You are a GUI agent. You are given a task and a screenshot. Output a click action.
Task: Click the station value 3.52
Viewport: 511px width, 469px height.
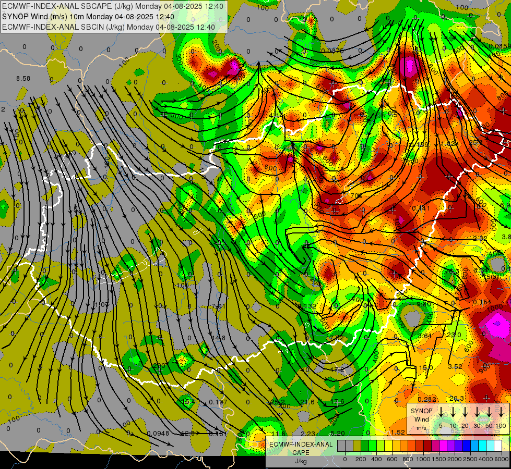455,366
